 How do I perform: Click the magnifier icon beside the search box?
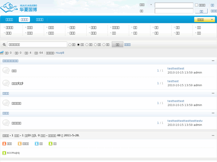(4, 45)
